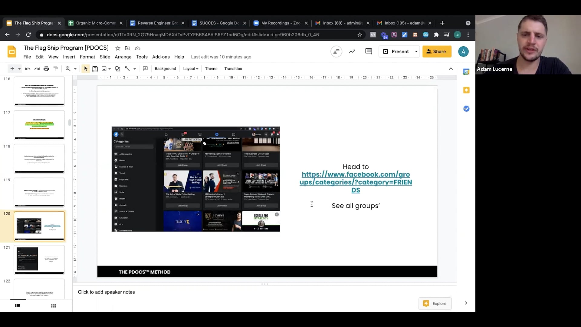The width and height of the screenshot is (581, 327).
Task: Click the Insert image icon
Action: point(104,69)
